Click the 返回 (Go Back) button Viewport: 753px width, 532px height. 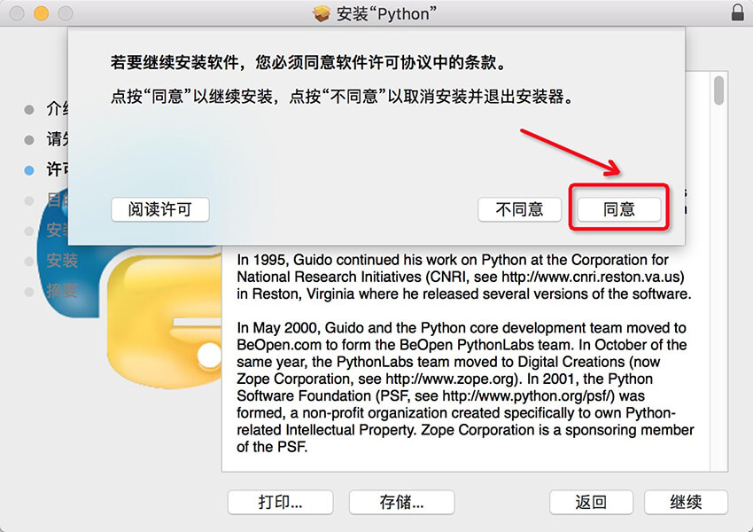pos(591,502)
